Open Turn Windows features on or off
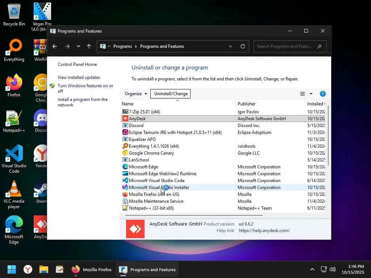 [85, 88]
